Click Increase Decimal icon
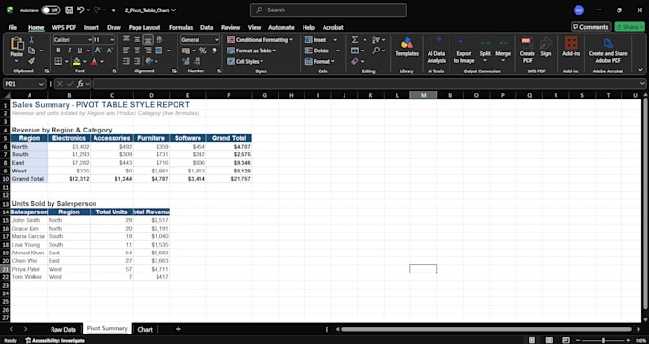Screen dimensions: 649x344 pyautogui.click(x=186, y=61)
